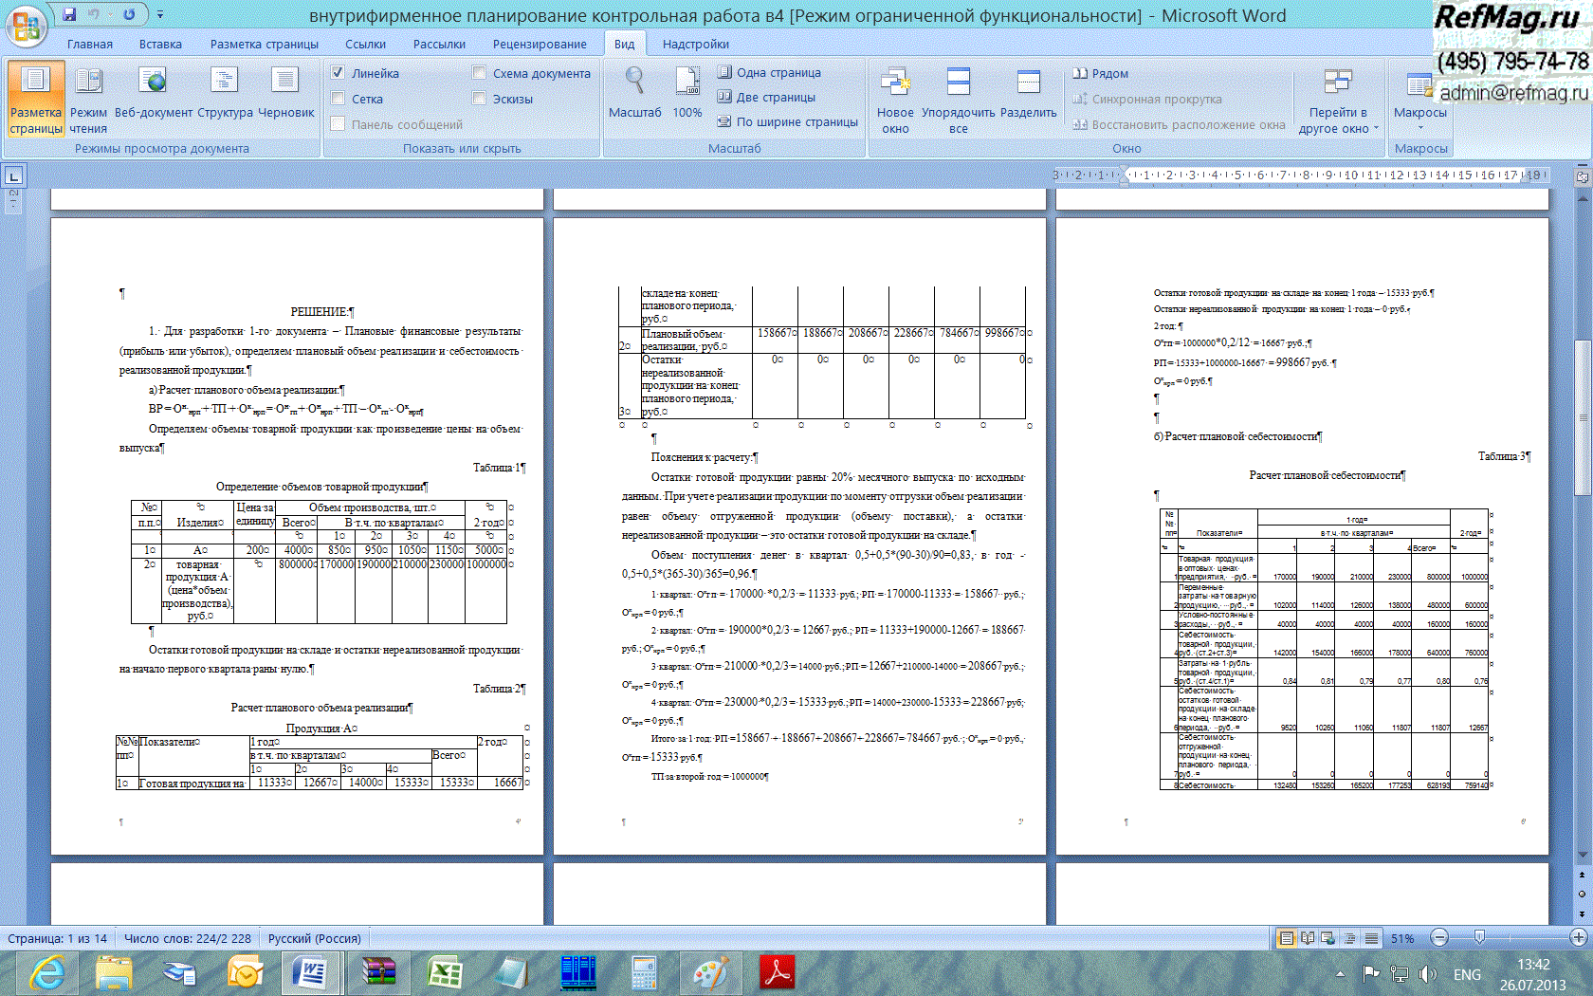1593x996 pixels.
Task: Switch to the Рецензирование tab
Action: (x=539, y=45)
